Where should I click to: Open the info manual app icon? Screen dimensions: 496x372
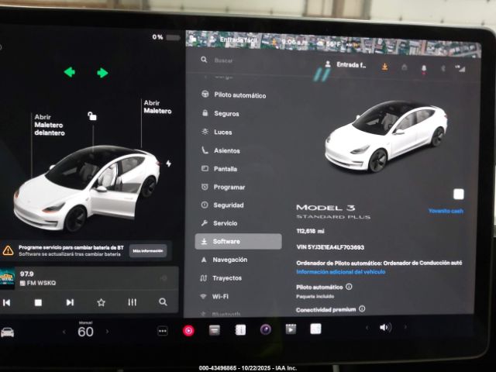240,330
